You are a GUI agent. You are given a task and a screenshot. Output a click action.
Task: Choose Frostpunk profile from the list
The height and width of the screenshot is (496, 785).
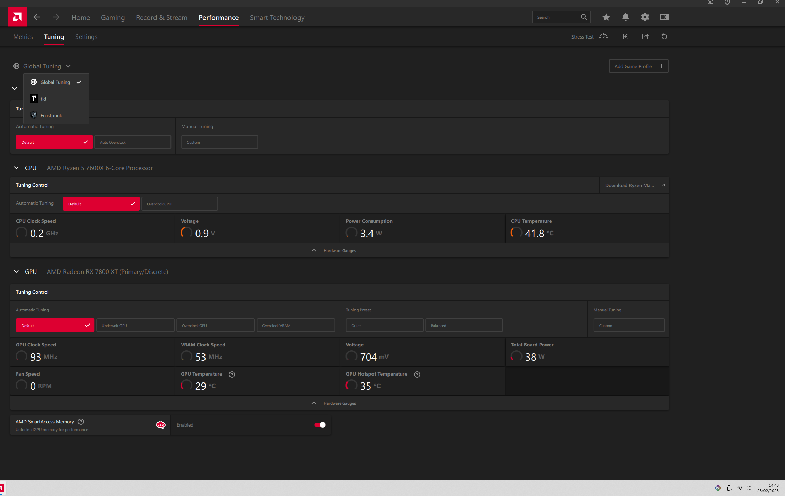coord(56,115)
